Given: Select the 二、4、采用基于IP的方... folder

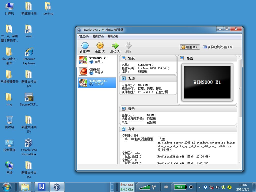Looking at the screenshot, I should (9, 33).
